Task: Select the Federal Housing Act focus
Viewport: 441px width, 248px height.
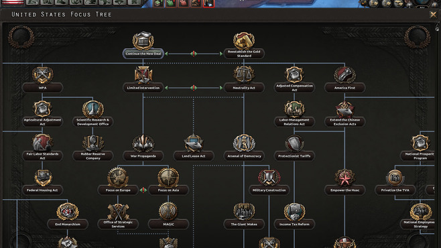Action: [42, 182]
